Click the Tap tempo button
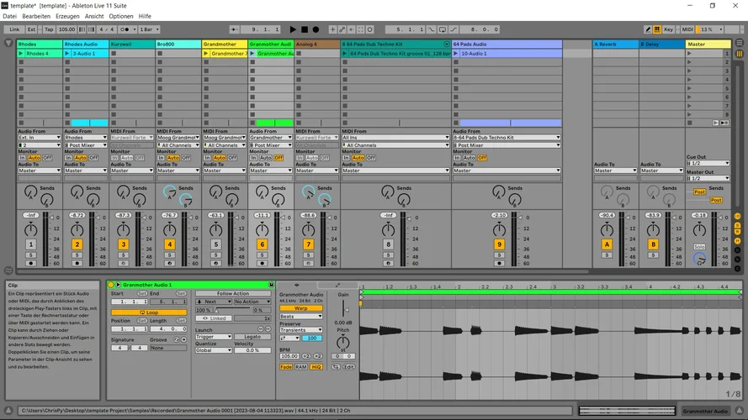Screen dimensions: 748x420 click(x=48, y=29)
